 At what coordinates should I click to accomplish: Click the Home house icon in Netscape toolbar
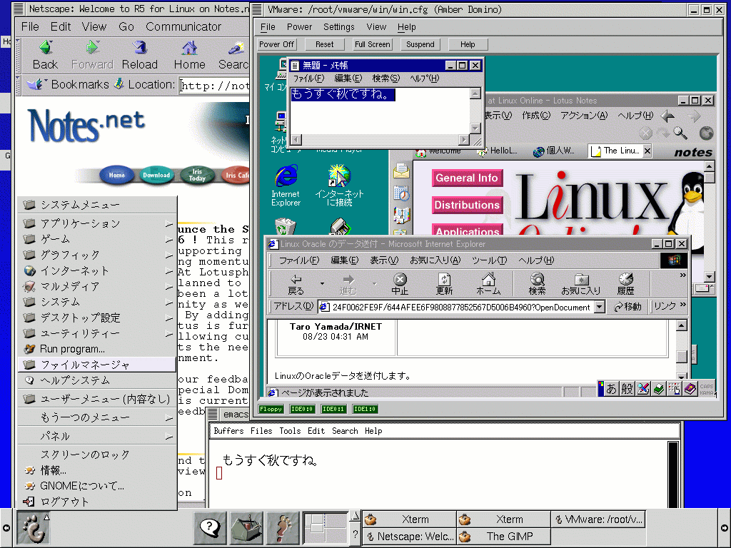(x=189, y=48)
